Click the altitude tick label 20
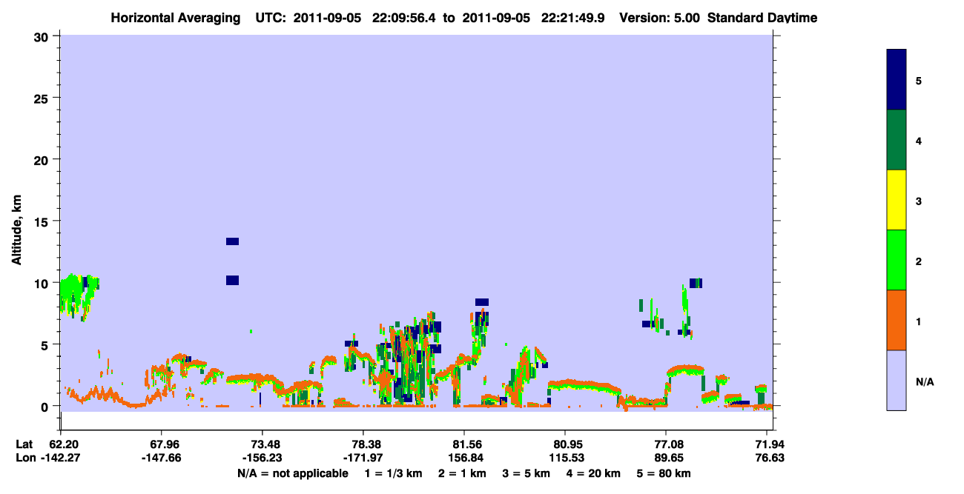The width and height of the screenshot is (964, 494). click(x=43, y=159)
